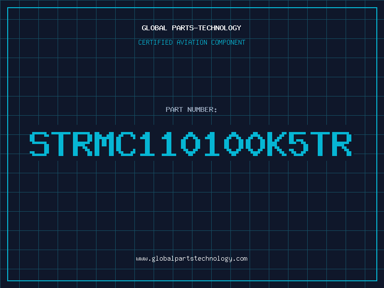Select the part number STRMC110100K5TR
Viewport: 384px width, 288px height.
tap(191, 144)
